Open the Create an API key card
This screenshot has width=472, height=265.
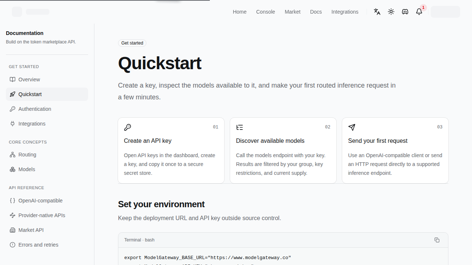171,151
